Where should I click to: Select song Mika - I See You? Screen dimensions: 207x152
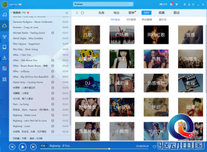tap(40, 55)
